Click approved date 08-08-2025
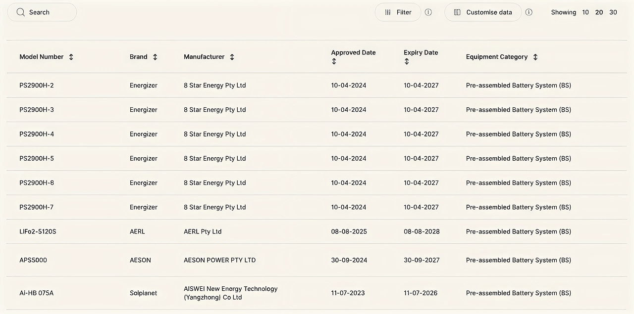Viewport: 634px width, 314px height. pyautogui.click(x=349, y=231)
